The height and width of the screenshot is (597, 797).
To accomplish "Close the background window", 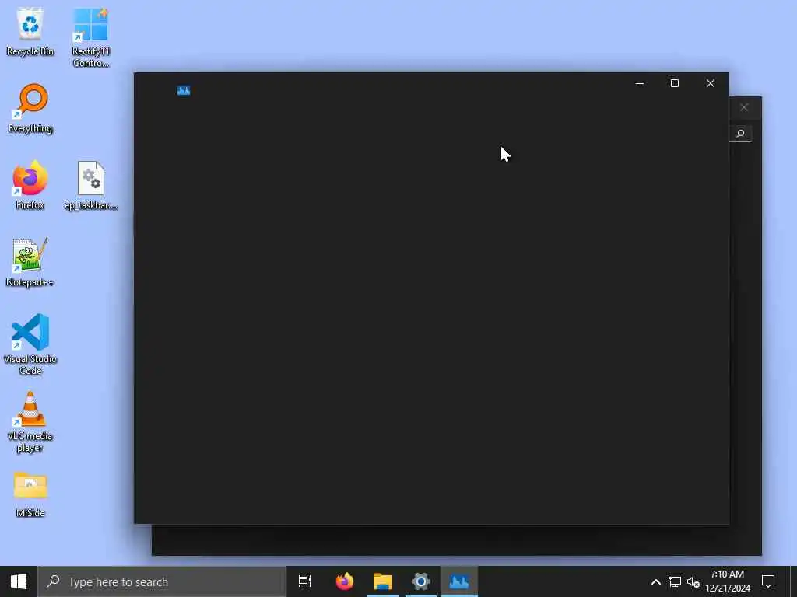I will click(744, 107).
